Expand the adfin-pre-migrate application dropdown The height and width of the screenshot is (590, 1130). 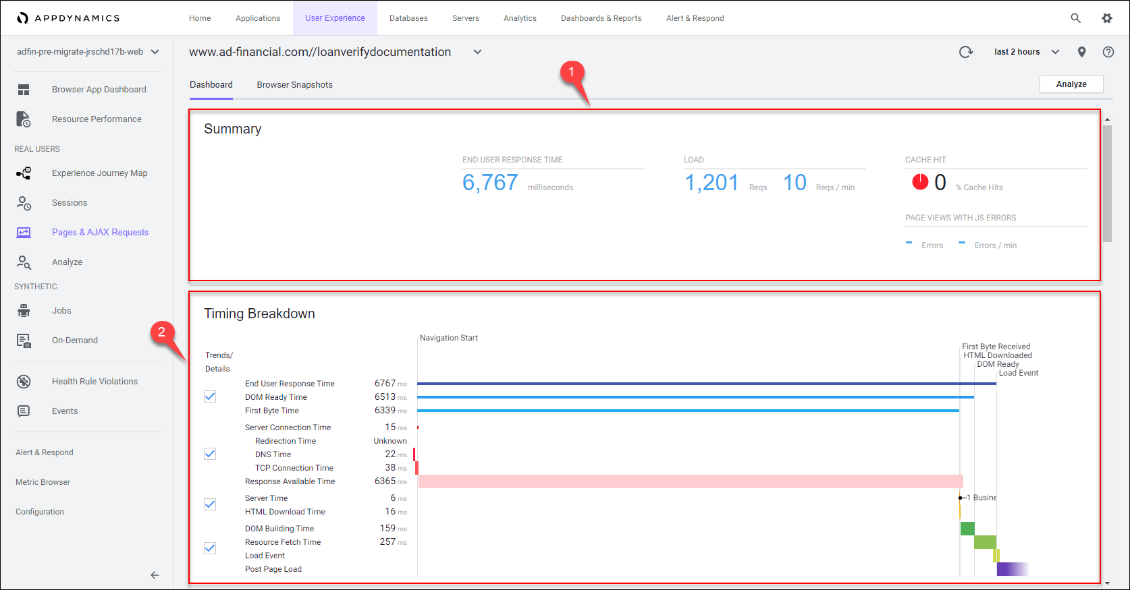tap(155, 52)
